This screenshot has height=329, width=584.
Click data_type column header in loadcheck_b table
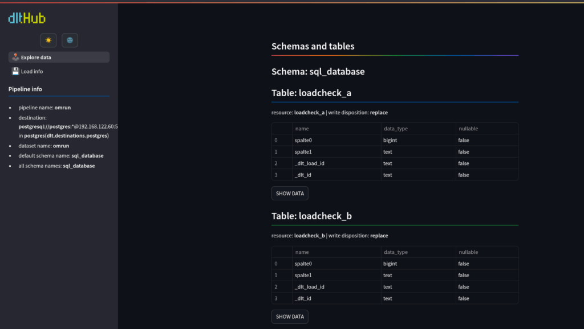[418, 252]
